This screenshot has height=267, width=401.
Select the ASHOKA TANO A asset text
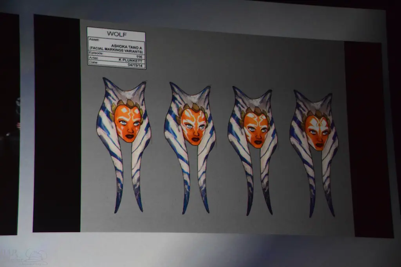(x=127, y=46)
